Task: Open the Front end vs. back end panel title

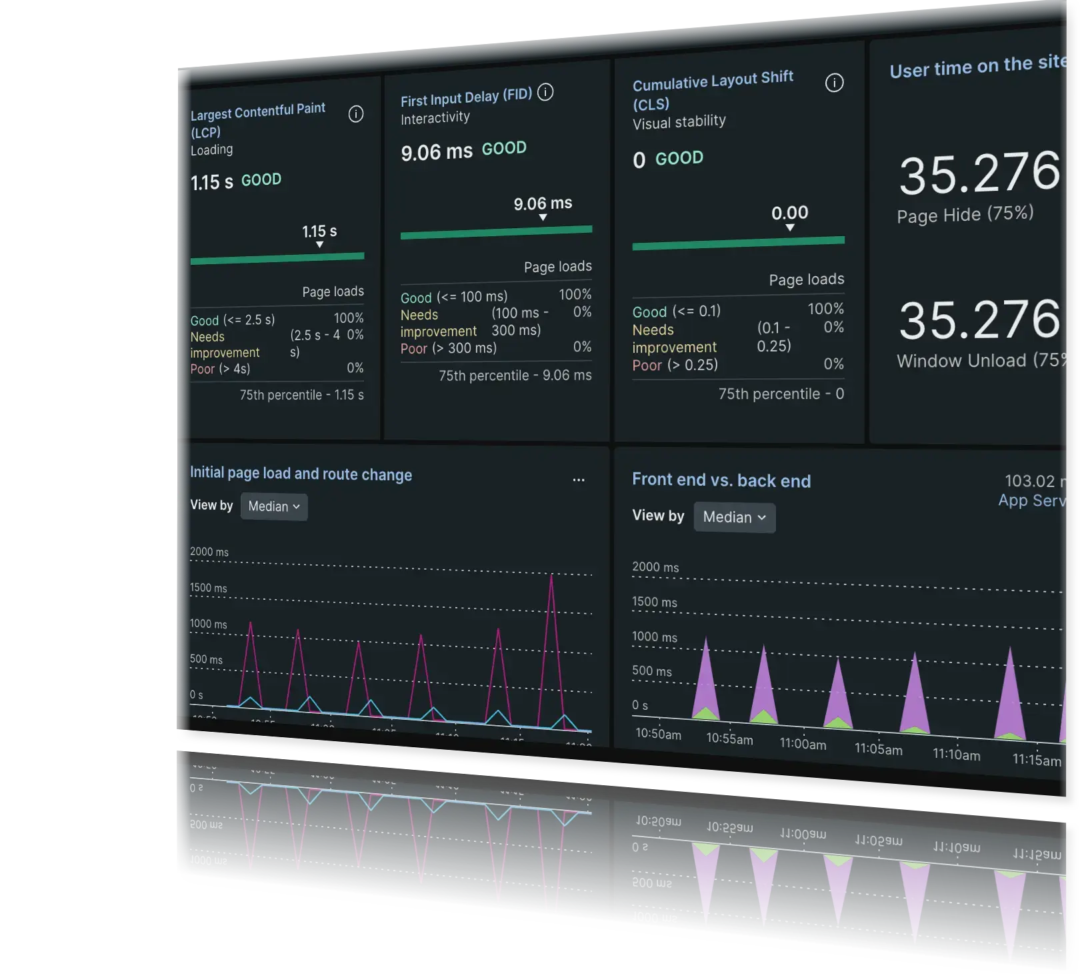Action: [721, 480]
